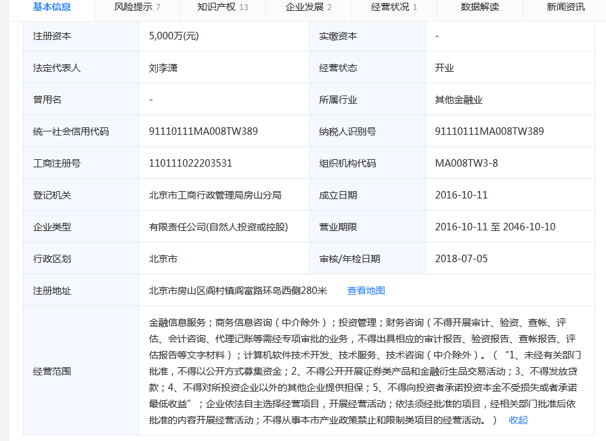Click the 经营范围 label cell

click(81, 371)
